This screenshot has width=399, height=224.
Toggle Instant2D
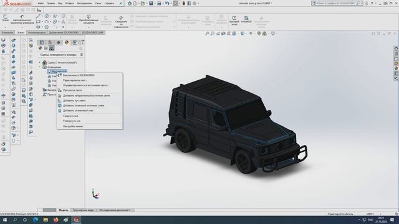(246, 19)
